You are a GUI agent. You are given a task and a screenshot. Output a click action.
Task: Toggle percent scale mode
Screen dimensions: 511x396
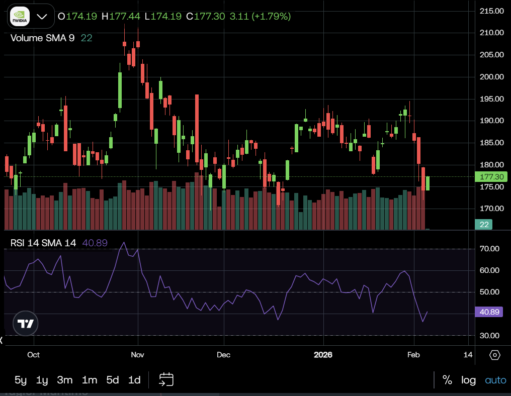point(447,380)
